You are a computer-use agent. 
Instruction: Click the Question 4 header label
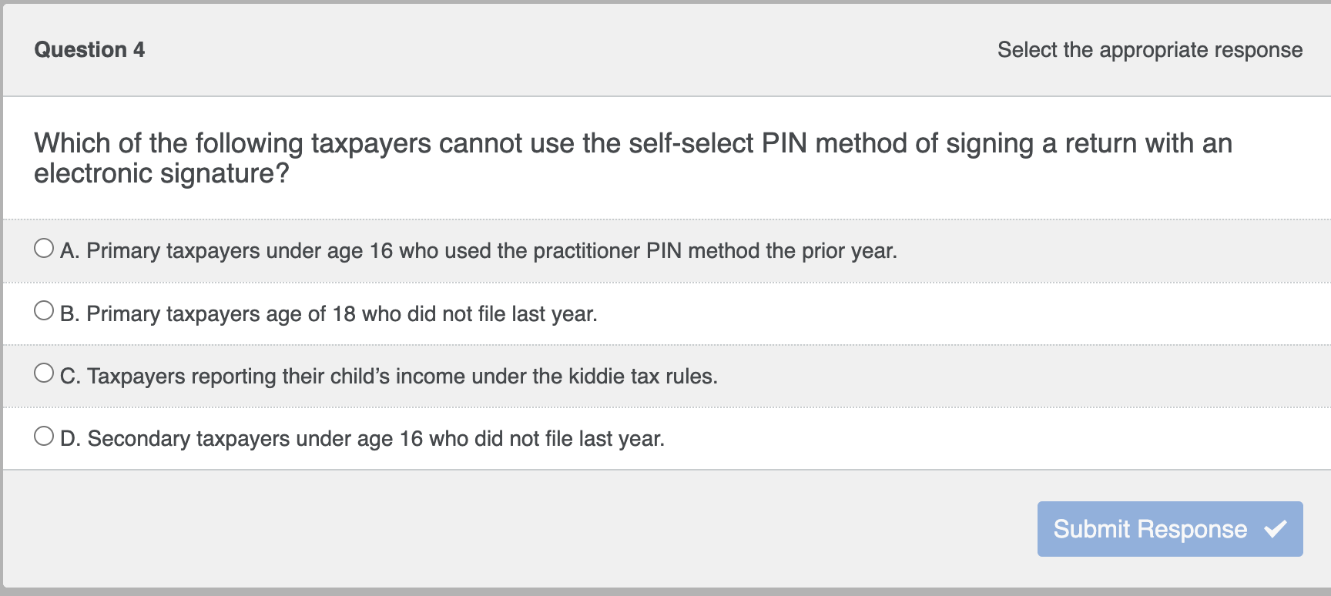tap(89, 49)
